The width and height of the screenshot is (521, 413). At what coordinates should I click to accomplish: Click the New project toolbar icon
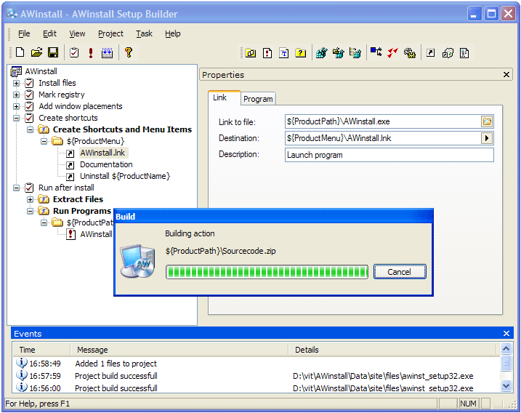click(20, 52)
